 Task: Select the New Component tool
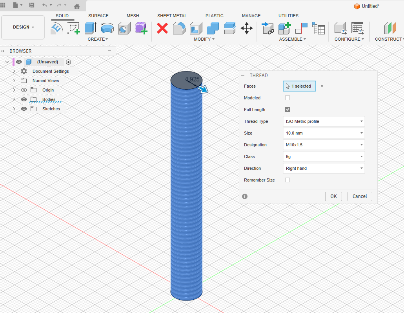[x=284, y=28]
